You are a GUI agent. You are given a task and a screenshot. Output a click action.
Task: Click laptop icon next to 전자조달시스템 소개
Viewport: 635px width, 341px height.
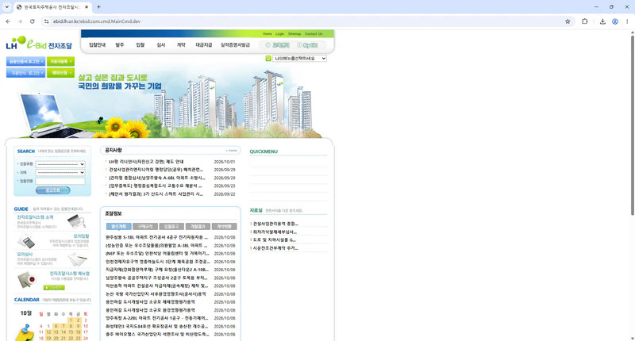[76, 222]
